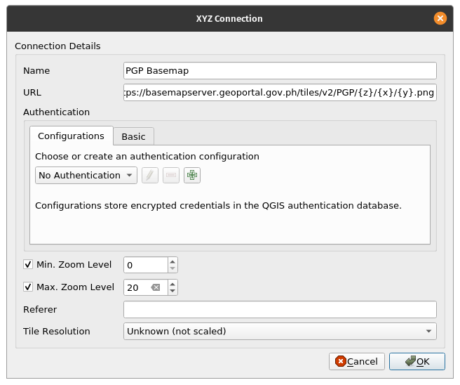Screen dimensions: 460x385
Task: Click the 'Authentication' label
Action: 57,112
